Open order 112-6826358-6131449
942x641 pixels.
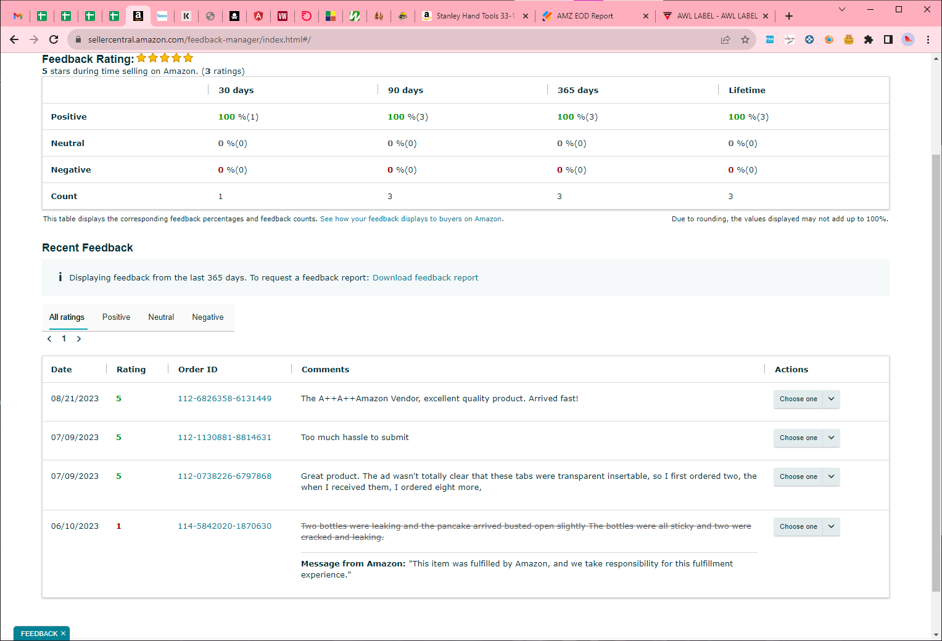point(225,399)
